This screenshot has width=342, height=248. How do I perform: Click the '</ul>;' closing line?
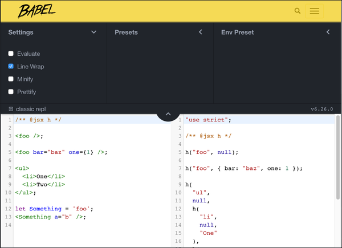tap(26, 193)
